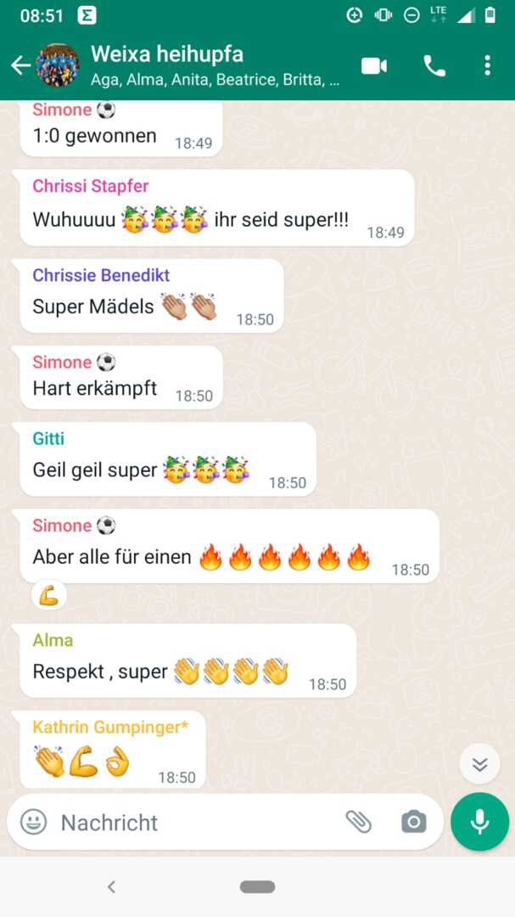Start a video call with the group
The image size is (515, 917).
[374, 66]
